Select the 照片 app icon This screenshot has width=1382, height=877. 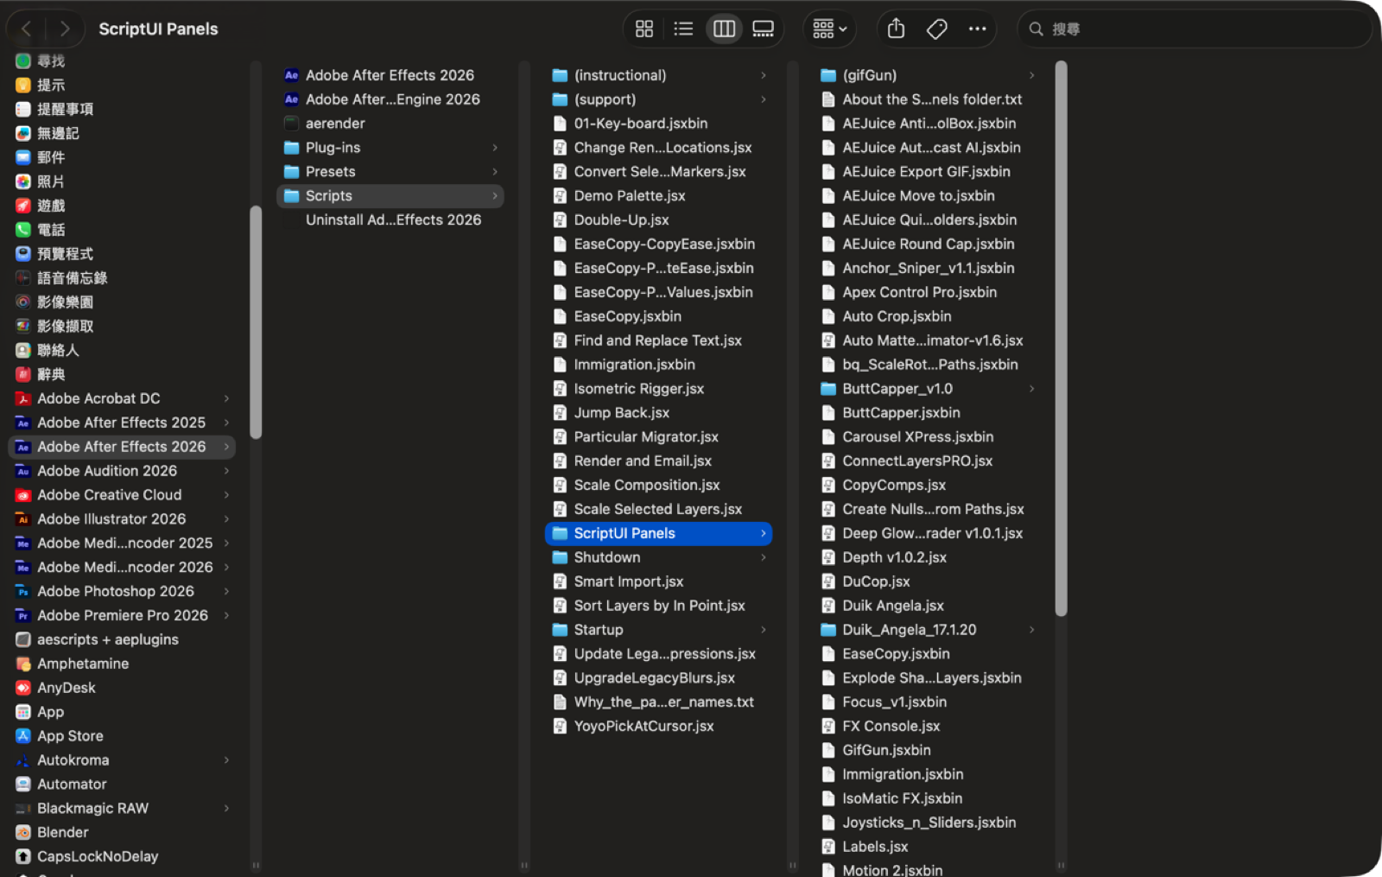(23, 182)
